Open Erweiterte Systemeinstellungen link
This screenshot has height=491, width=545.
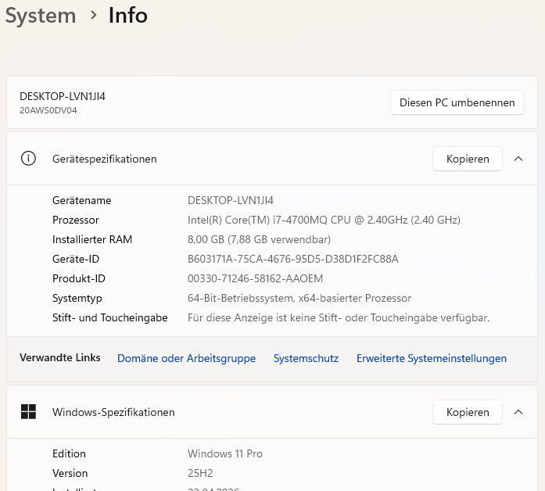pyautogui.click(x=432, y=358)
